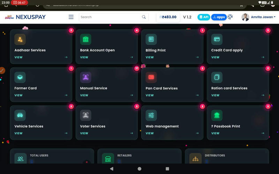Click the Aadhaar Services card icon

[20, 39]
